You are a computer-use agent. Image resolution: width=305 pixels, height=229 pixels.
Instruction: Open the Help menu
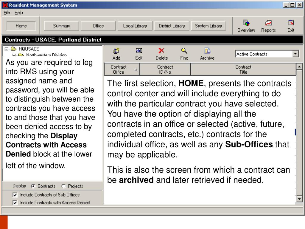click(19, 13)
